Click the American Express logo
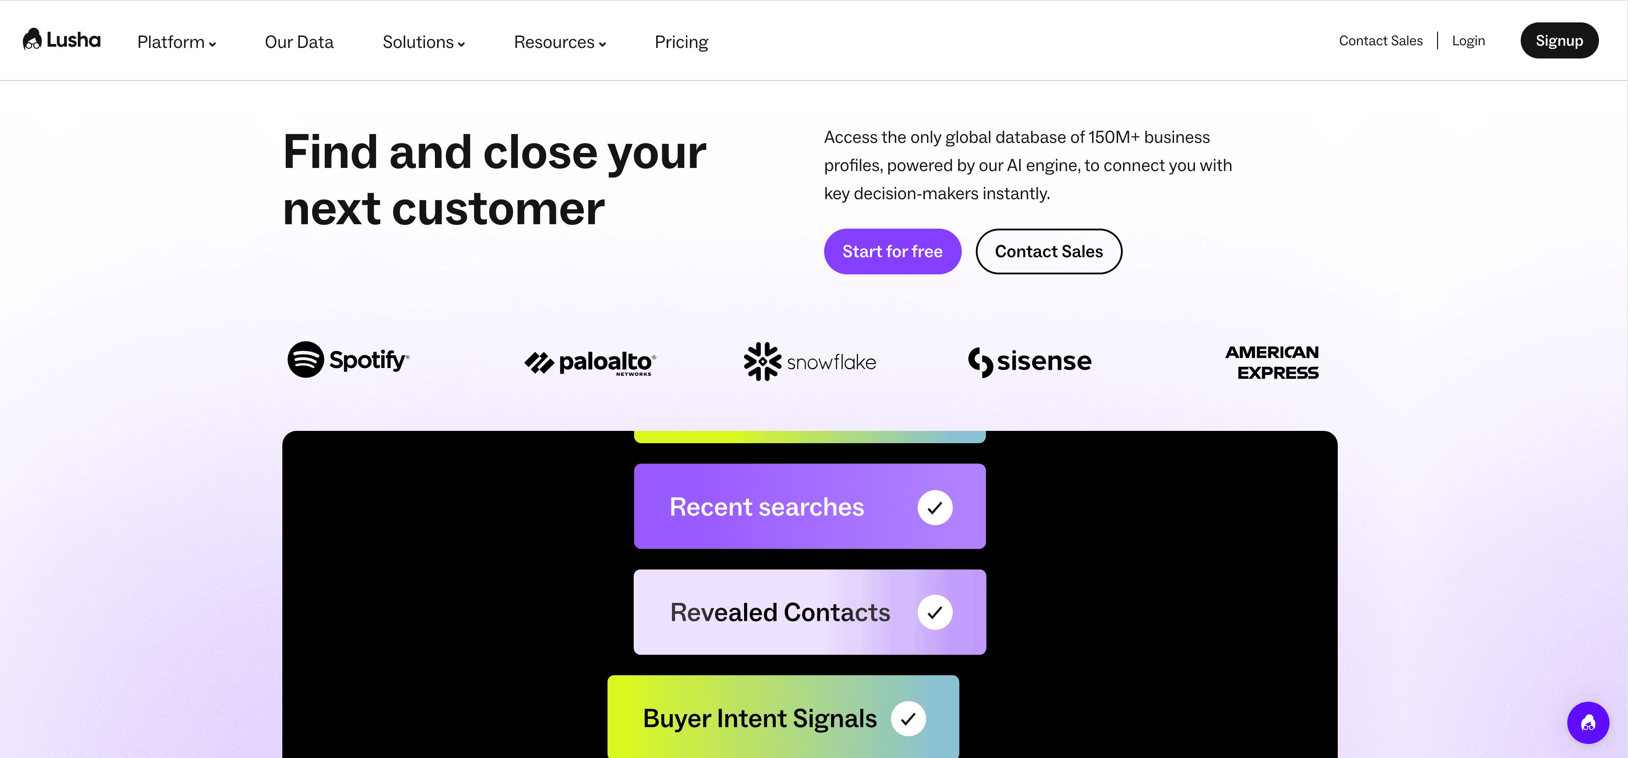1628x758 pixels. 1271,362
